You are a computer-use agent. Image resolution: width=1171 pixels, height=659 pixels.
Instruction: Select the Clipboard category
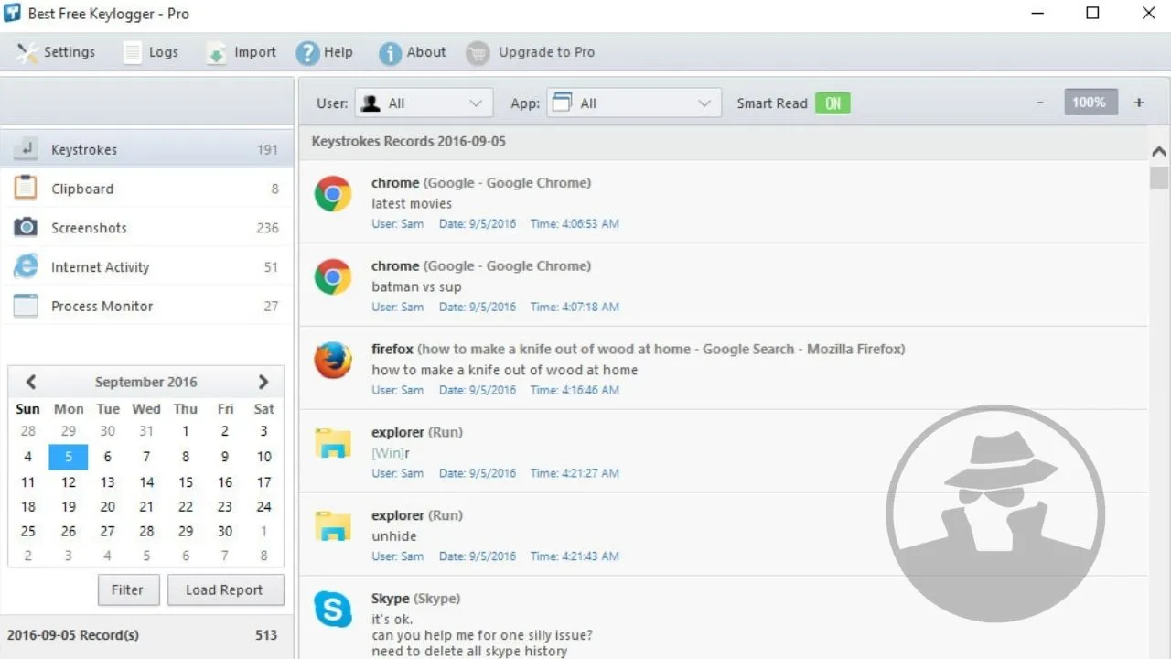pyautogui.click(x=146, y=189)
